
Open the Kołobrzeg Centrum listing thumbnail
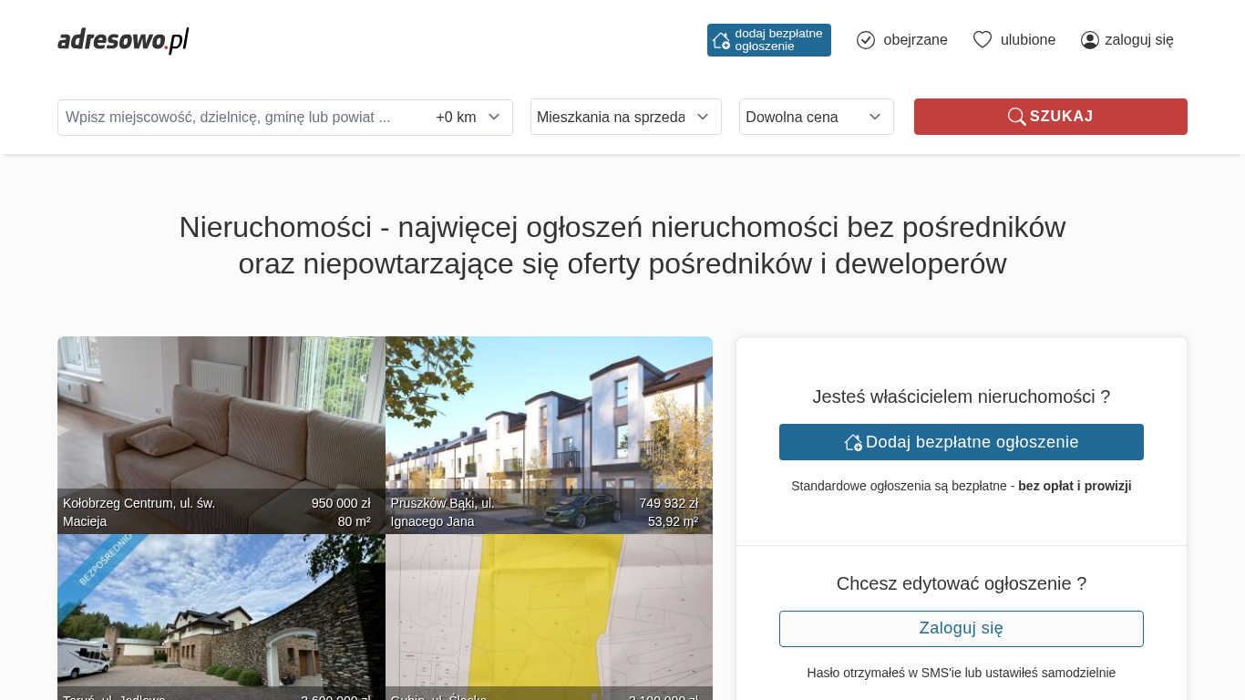(221, 419)
